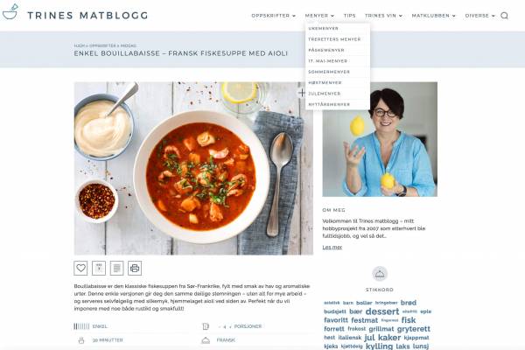525x350 pixels.
Task: Click the shopping list icon next to the heart
Action: click(99, 268)
